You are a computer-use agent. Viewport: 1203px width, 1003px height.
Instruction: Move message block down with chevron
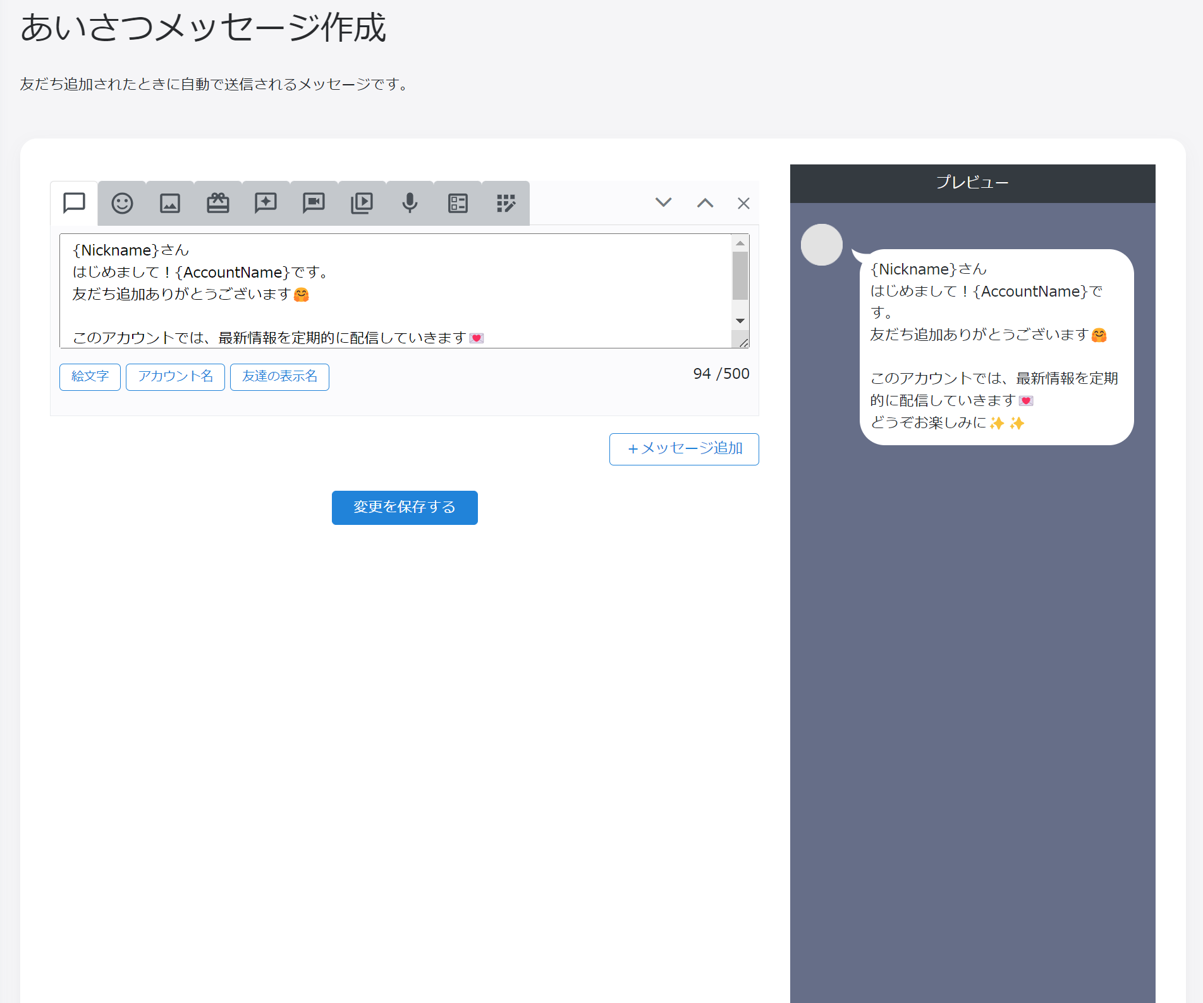tap(663, 202)
